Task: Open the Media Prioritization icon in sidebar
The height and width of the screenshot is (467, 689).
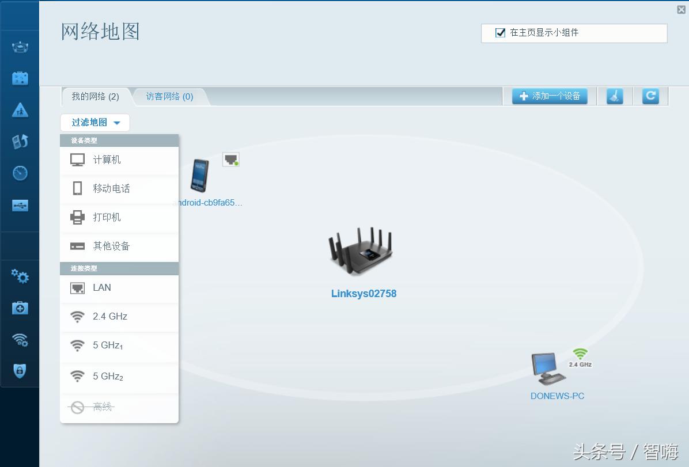Action: coord(20,142)
